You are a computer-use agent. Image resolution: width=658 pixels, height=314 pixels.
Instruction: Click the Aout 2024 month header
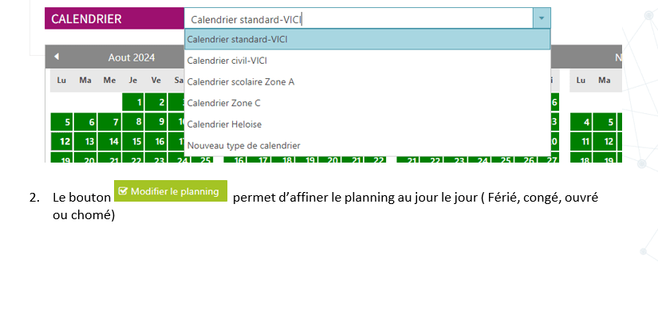pos(132,57)
